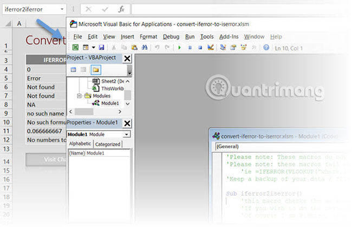352x227 pixels.
Task: Click the Reset stop square icon
Action: (200, 48)
